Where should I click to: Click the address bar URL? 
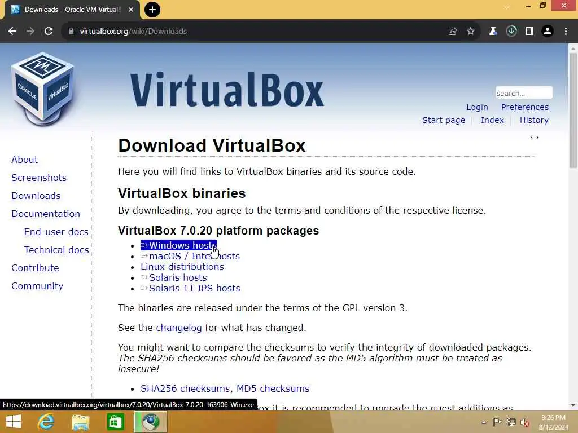coord(133,32)
